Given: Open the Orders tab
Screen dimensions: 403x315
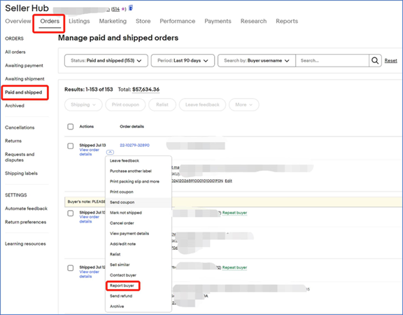Looking at the screenshot, I should pos(50,21).
